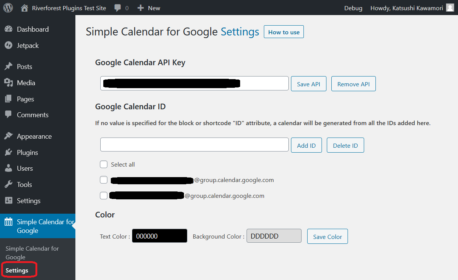The height and width of the screenshot is (280, 458).
Task: Click user avatar next to Katsushi Kawamori
Action: [450, 8]
